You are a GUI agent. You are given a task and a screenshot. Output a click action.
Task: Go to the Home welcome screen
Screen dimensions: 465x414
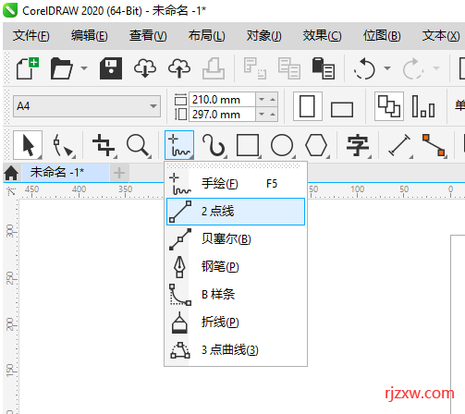11,173
